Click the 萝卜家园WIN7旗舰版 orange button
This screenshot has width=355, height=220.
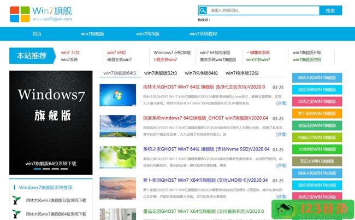point(317,113)
